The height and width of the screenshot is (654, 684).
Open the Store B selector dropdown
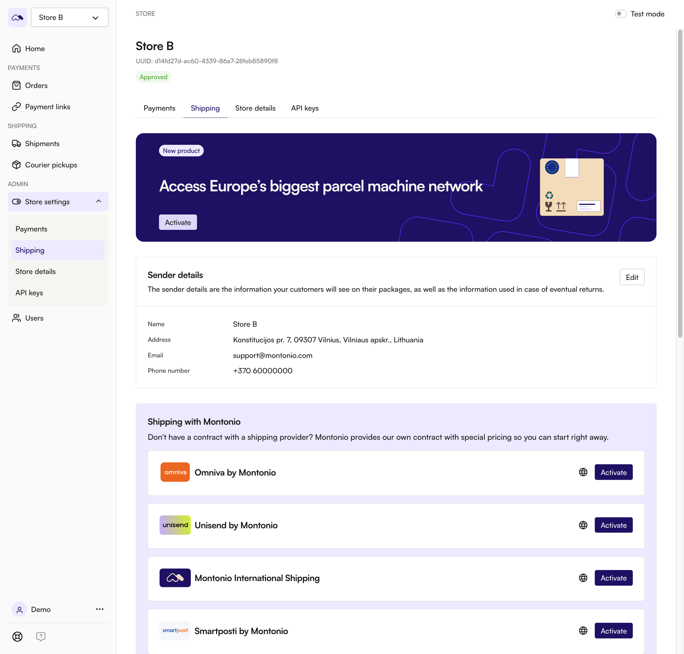point(70,17)
